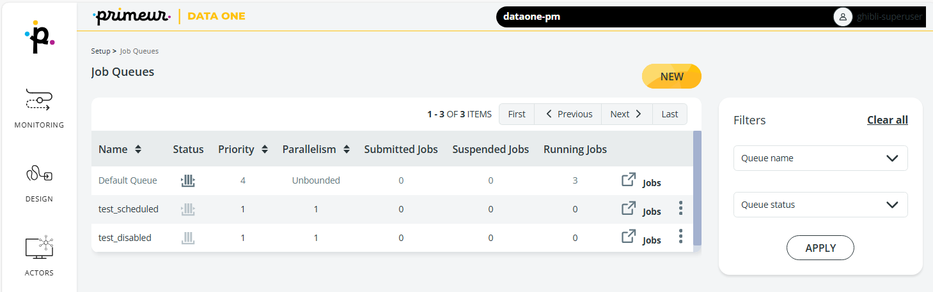The height and width of the screenshot is (292, 933).
Task: Sort table by Priority column
Action: click(x=265, y=149)
